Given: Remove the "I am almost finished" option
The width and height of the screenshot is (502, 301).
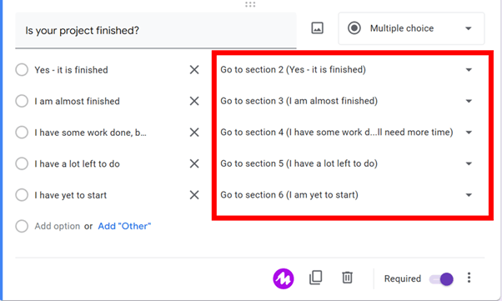Looking at the screenshot, I should point(194,101).
